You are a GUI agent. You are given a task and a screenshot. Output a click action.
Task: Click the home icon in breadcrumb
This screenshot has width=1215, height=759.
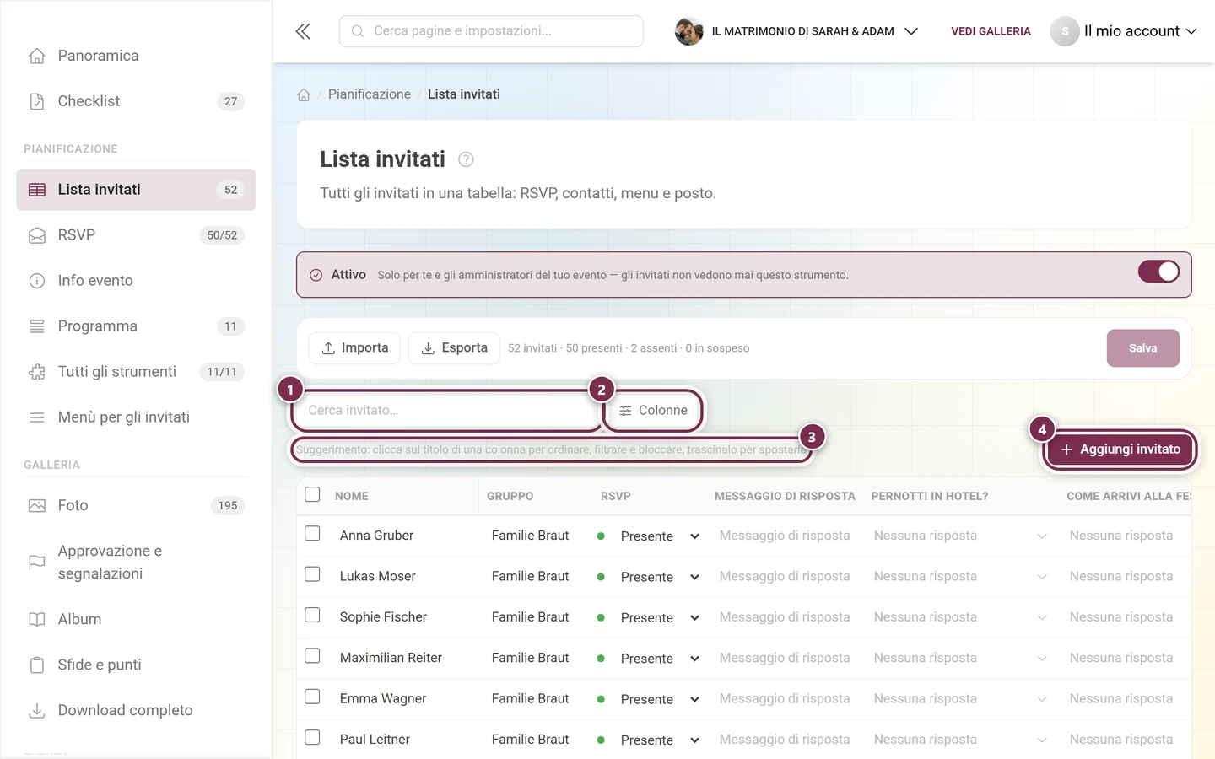click(304, 94)
